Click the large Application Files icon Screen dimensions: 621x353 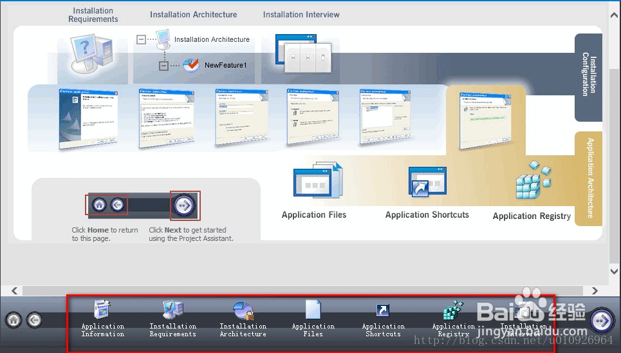pyautogui.click(x=318, y=180)
